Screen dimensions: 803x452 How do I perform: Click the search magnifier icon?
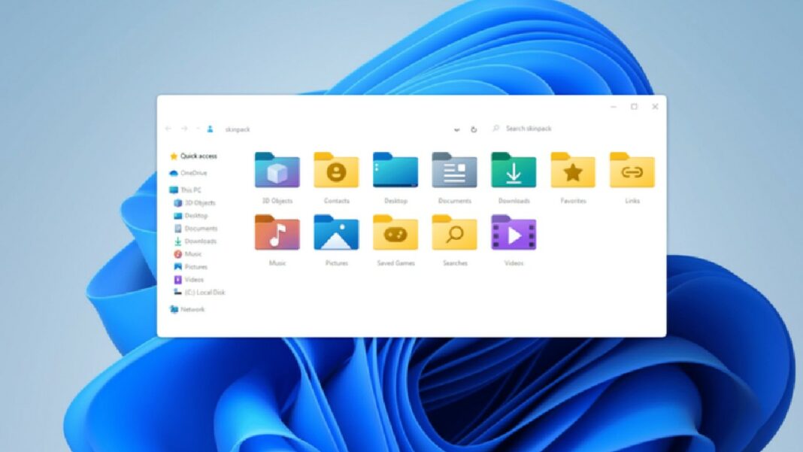click(x=495, y=129)
